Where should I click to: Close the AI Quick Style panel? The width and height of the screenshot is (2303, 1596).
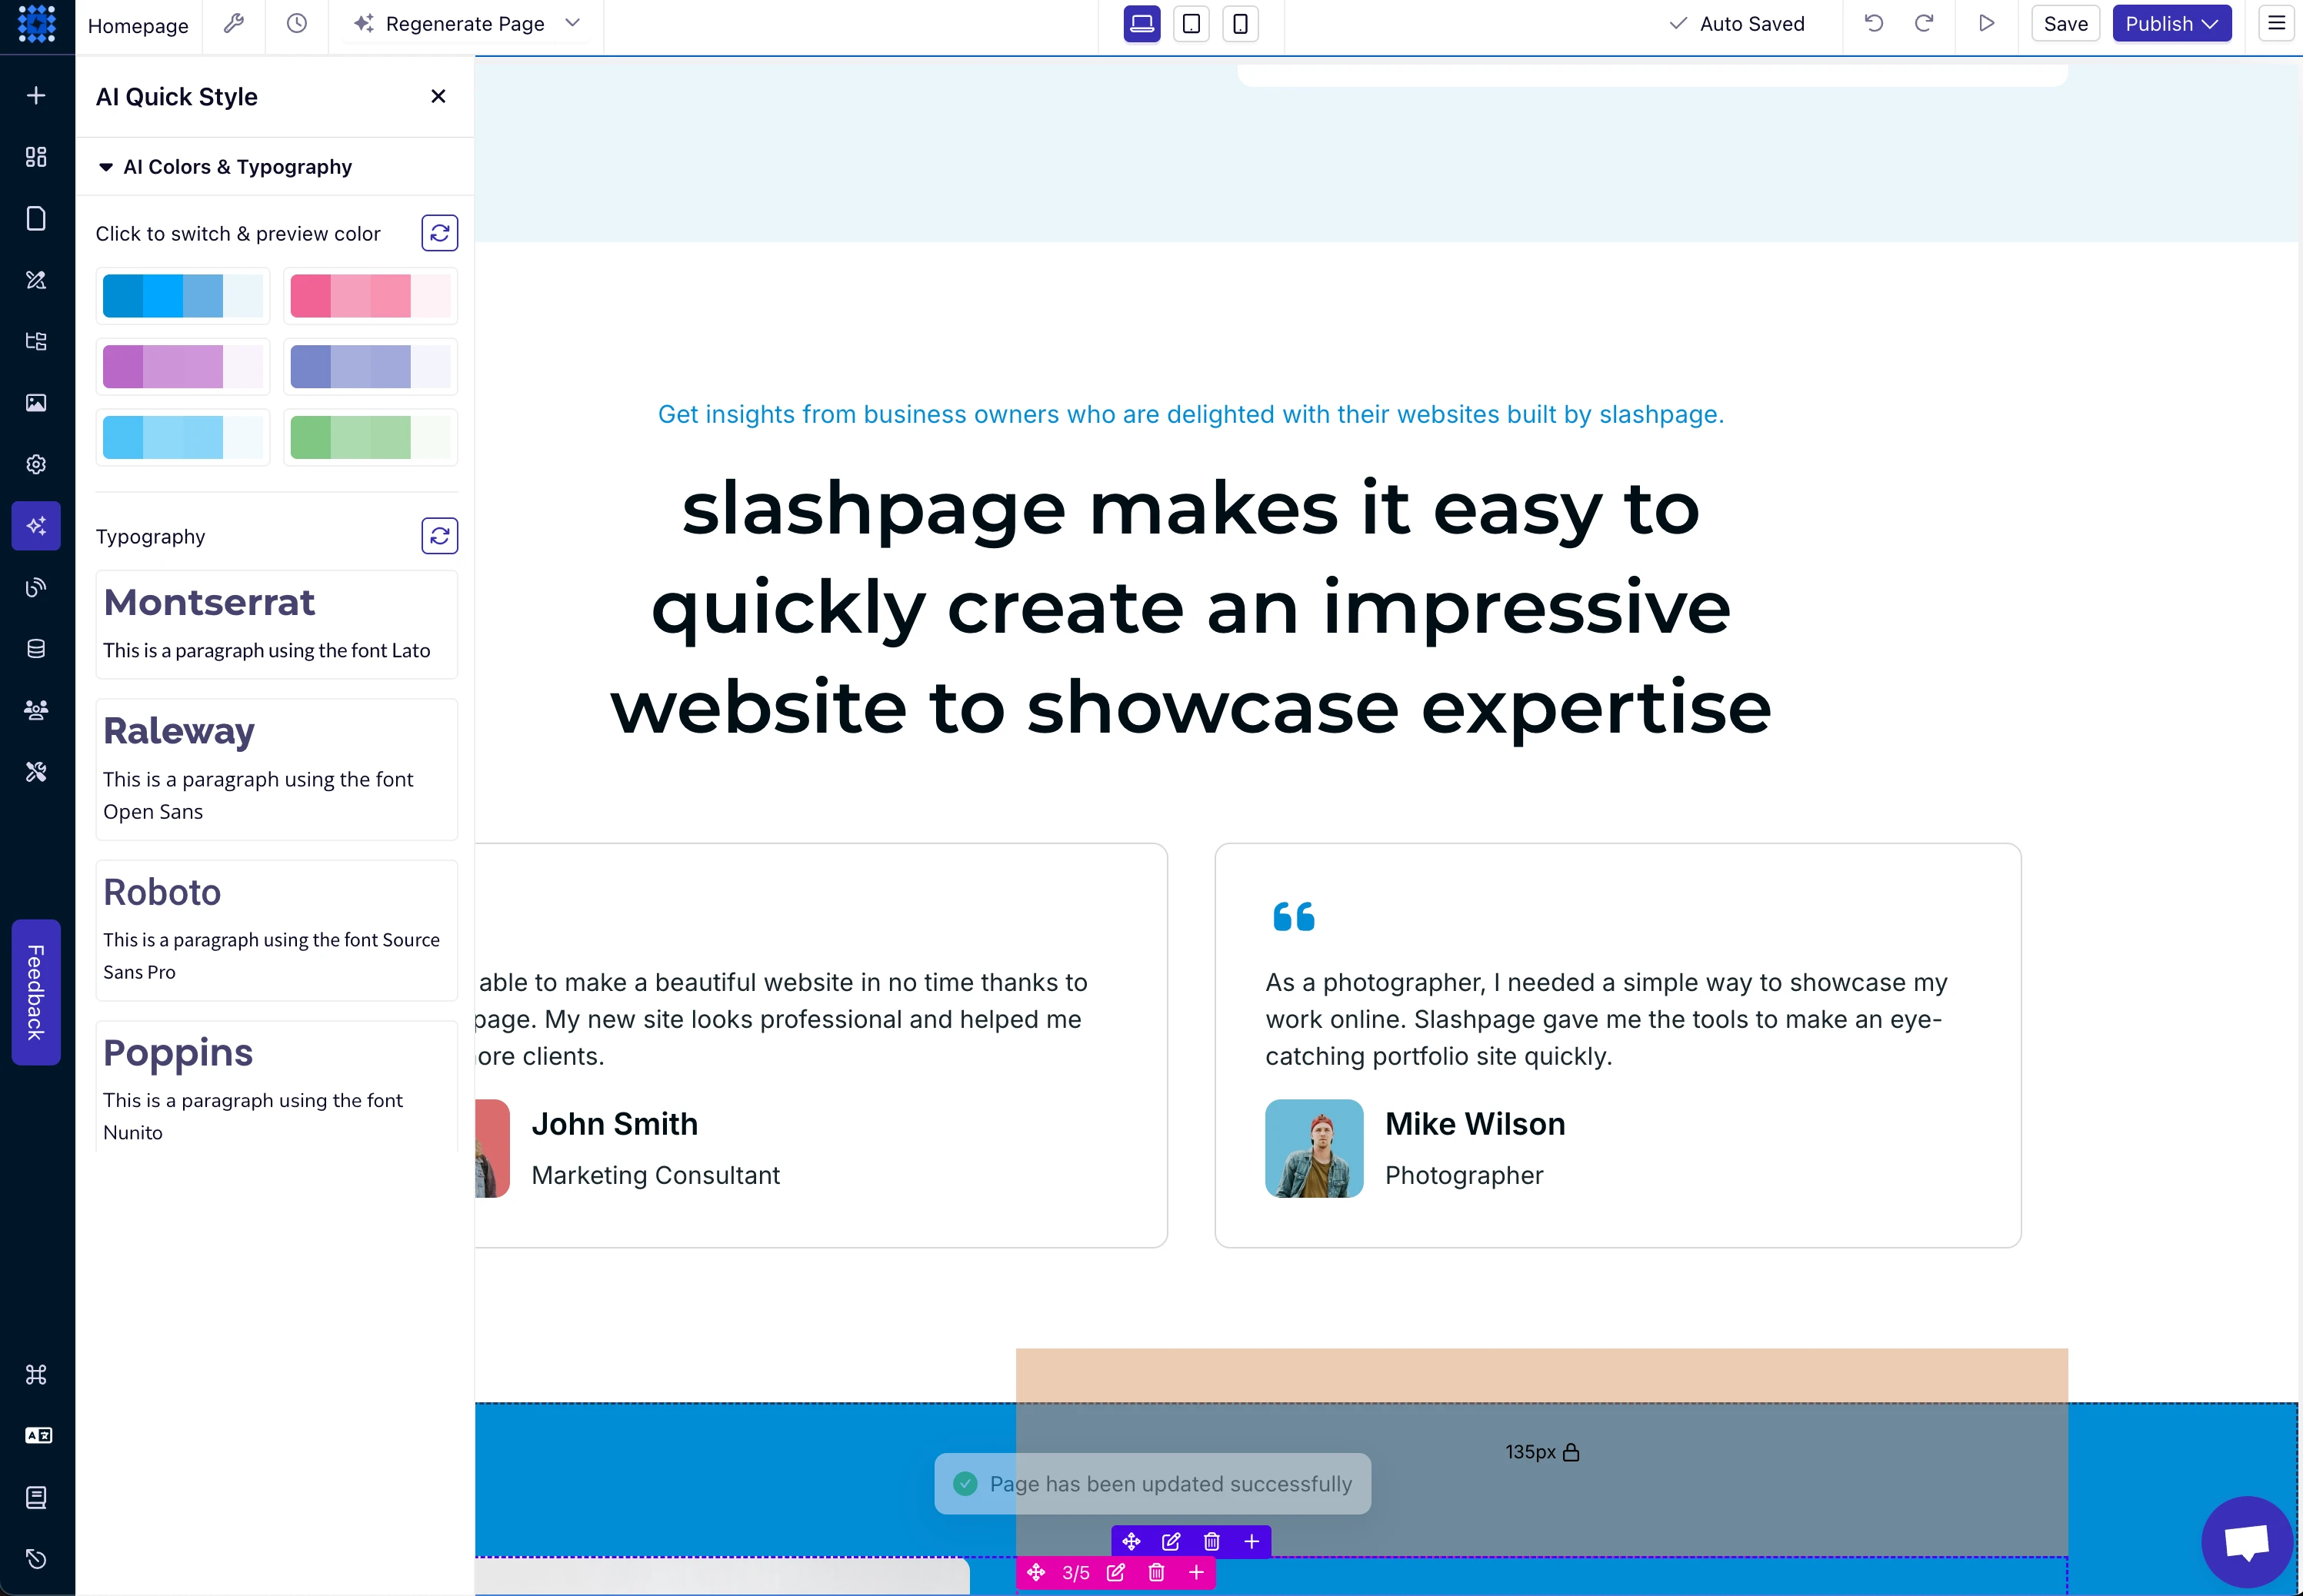pos(438,96)
